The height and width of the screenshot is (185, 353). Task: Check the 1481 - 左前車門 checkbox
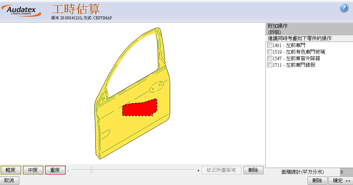click(270, 45)
